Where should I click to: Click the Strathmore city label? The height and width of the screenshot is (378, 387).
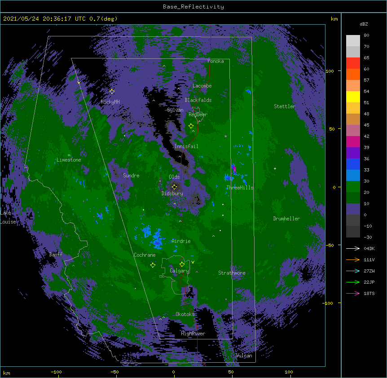[x=232, y=273]
